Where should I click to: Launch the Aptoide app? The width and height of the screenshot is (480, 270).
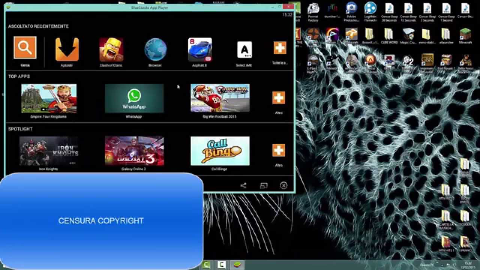click(67, 49)
